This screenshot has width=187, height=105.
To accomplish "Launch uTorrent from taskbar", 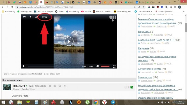I will click(x=87, y=102).
